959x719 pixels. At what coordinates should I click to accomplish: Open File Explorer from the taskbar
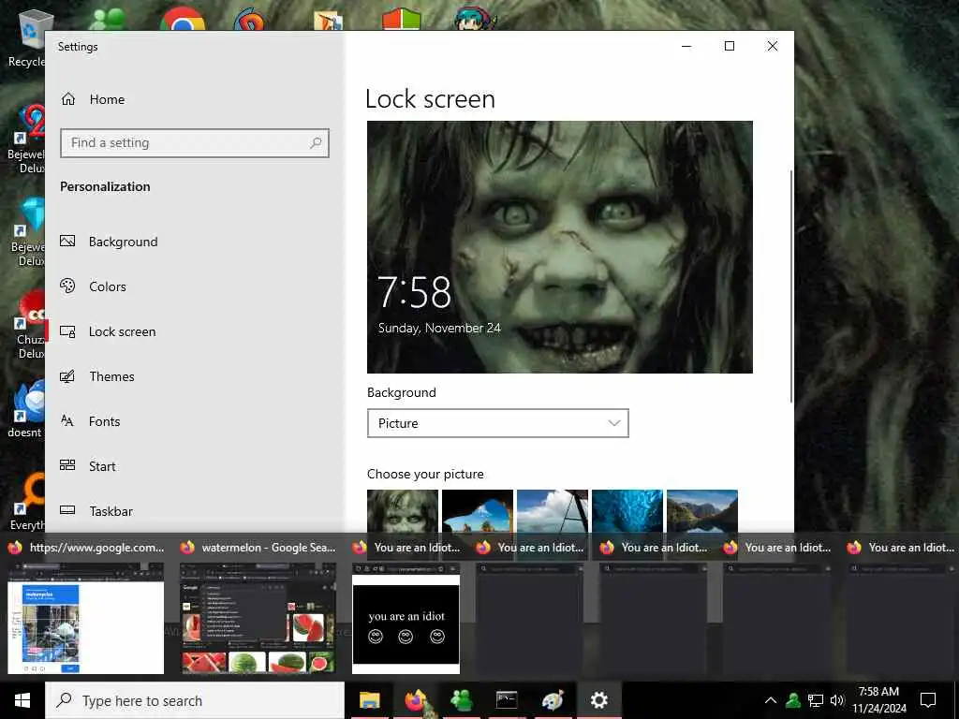[x=369, y=700]
